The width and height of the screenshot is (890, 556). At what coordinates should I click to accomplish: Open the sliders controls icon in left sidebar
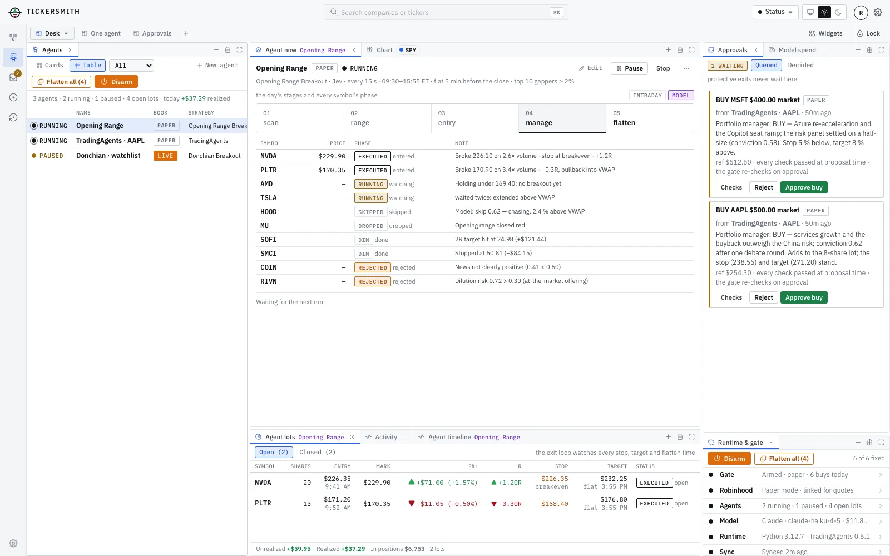(13, 37)
